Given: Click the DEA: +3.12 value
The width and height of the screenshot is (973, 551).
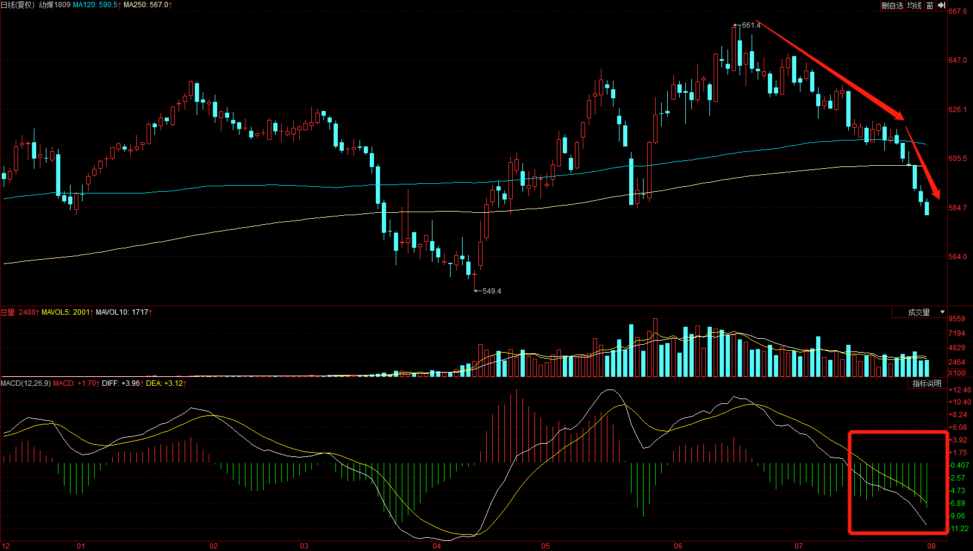Looking at the screenshot, I should click(x=165, y=383).
